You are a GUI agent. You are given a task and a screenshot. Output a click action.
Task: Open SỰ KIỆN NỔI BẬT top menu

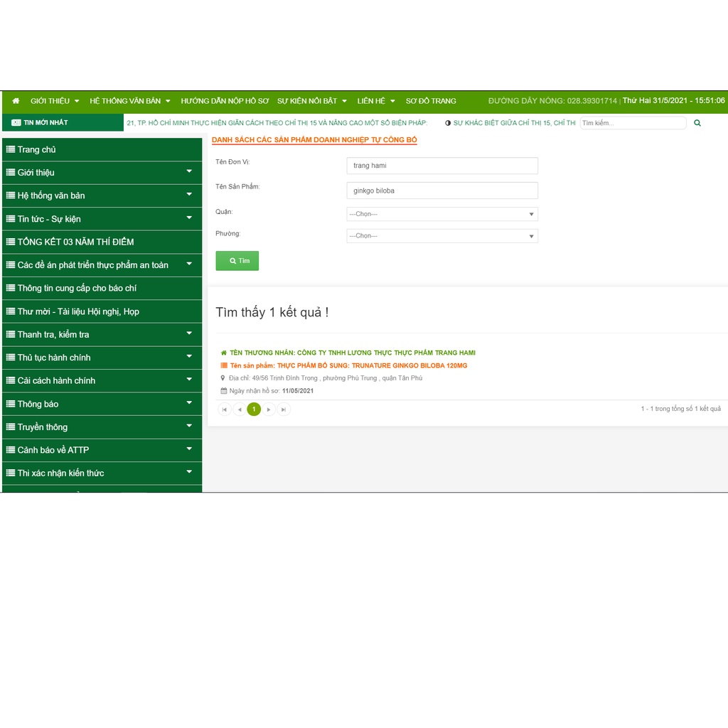312,101
